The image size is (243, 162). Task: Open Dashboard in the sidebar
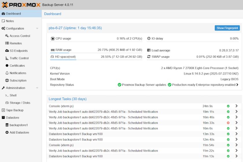click(x=21, y=14)
